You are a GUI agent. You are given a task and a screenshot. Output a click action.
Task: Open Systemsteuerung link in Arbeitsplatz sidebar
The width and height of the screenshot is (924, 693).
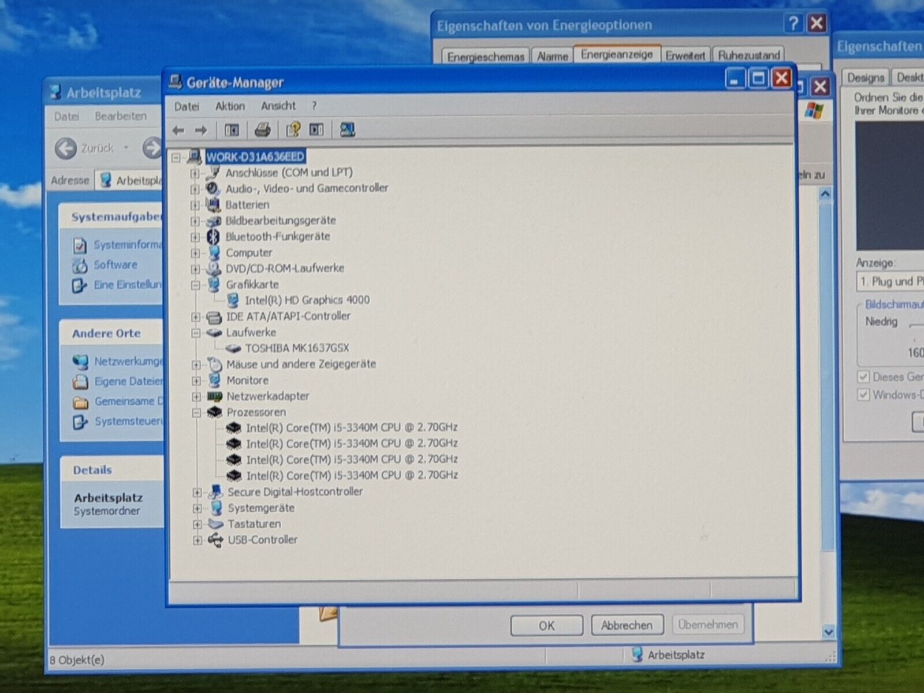point(128,422)
